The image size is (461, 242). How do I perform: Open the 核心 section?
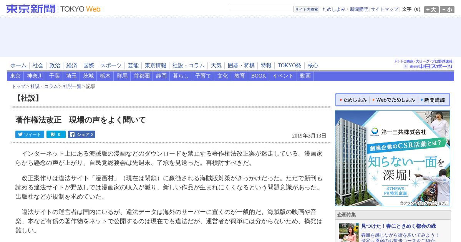(x=313, y=66)
